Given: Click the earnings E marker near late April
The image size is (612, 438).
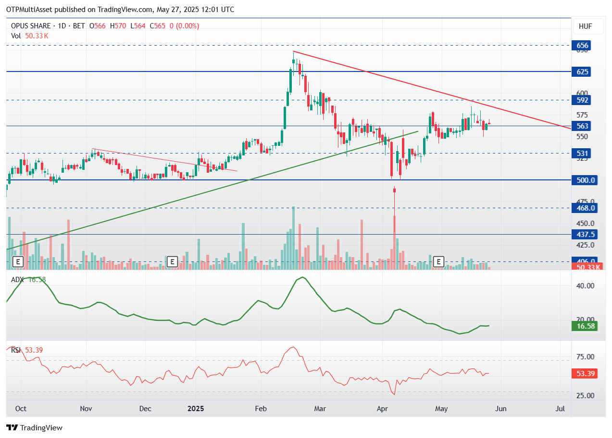Looking at the screenshot, I should [438, 261].
